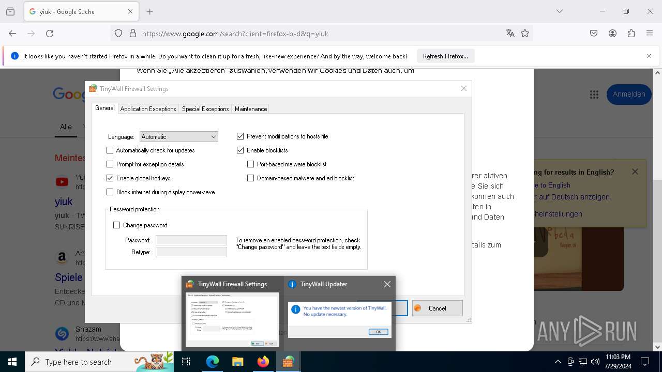Click the Firefox address bar URL
Viewport: 662px width, 372px height.
235,34
